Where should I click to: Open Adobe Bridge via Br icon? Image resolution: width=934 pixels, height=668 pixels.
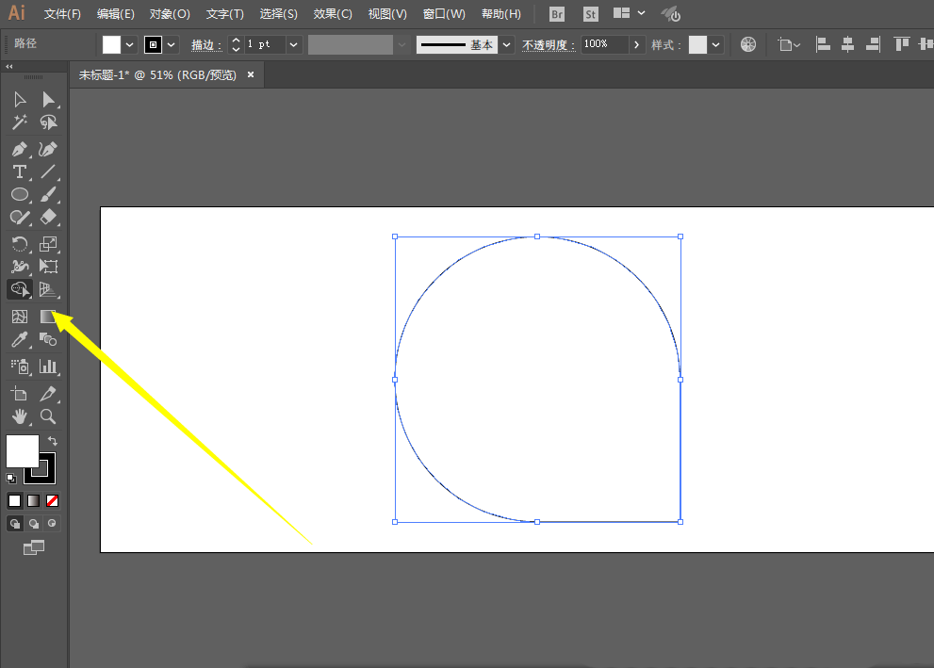[557, 14]
